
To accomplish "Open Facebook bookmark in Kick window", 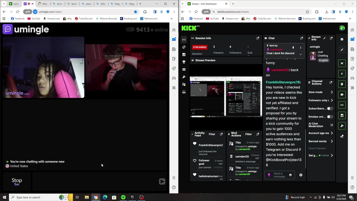I will point(196,19).
